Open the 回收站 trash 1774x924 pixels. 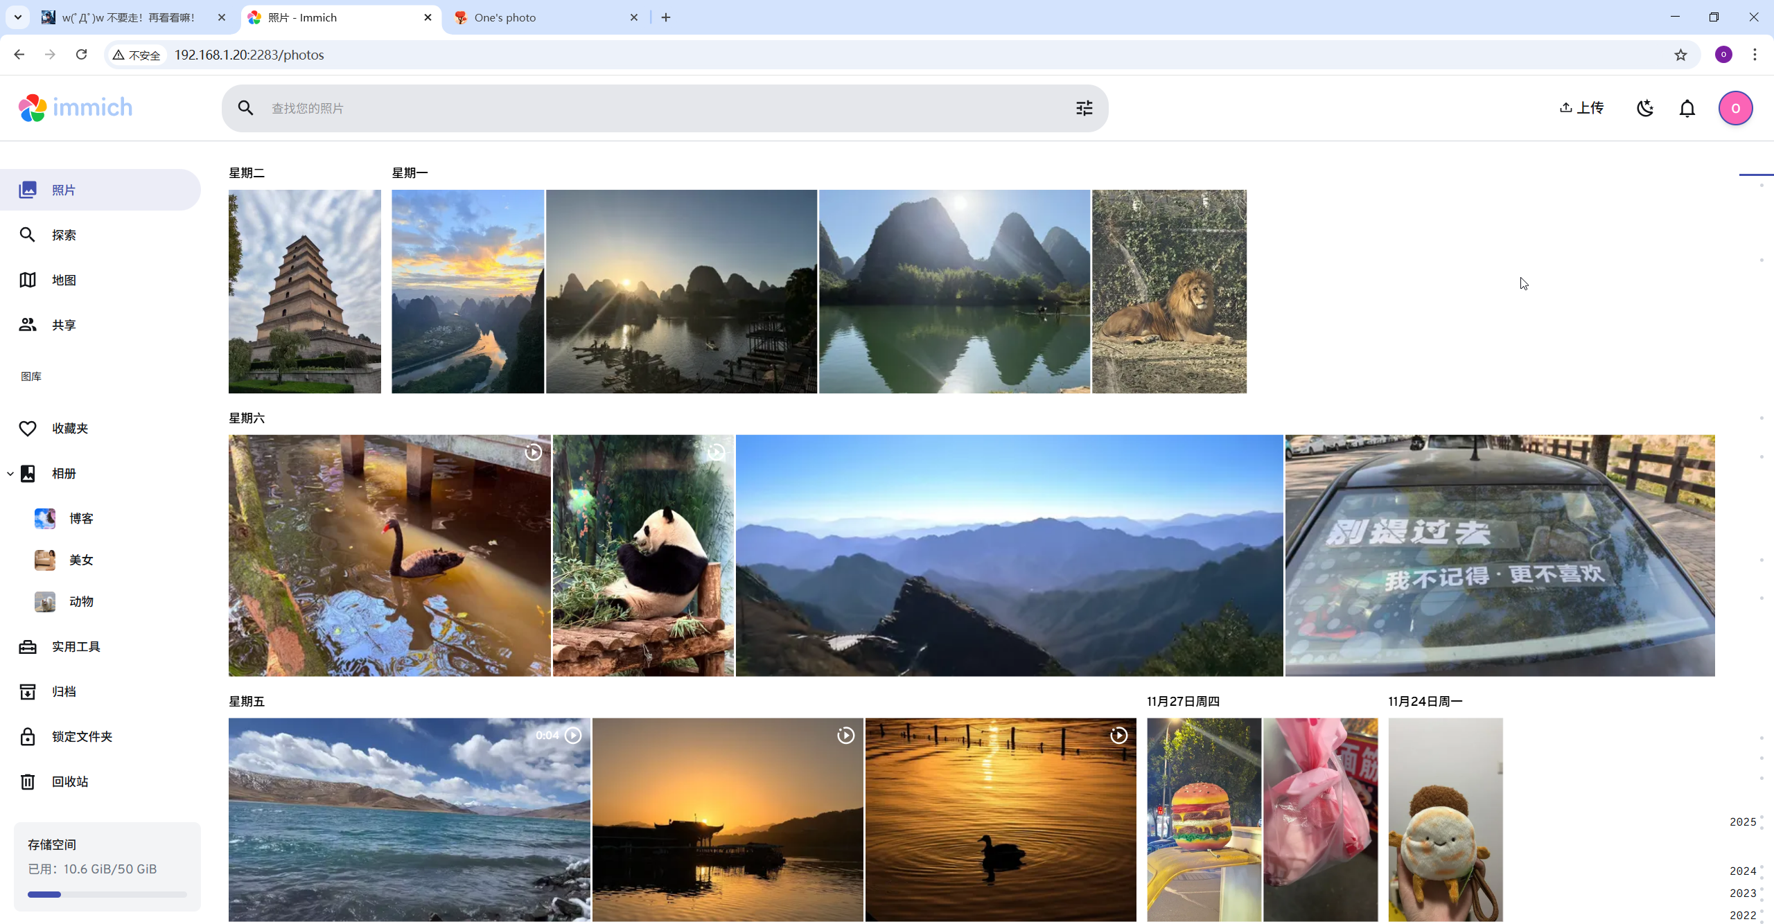pyautogui.click(x=69, y=781)
